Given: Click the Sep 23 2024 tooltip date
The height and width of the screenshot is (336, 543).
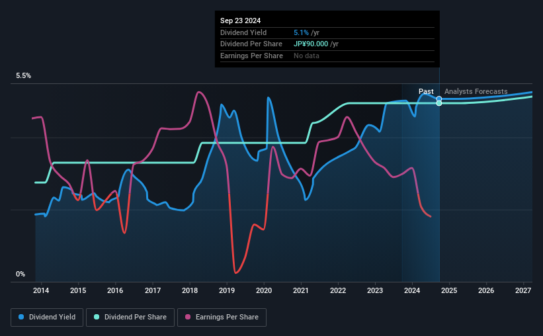Looking at the screenshot, I should click(240, 21).
